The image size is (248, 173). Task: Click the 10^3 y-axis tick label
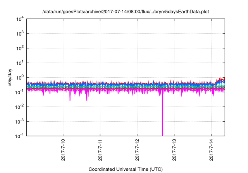[20, 34]
